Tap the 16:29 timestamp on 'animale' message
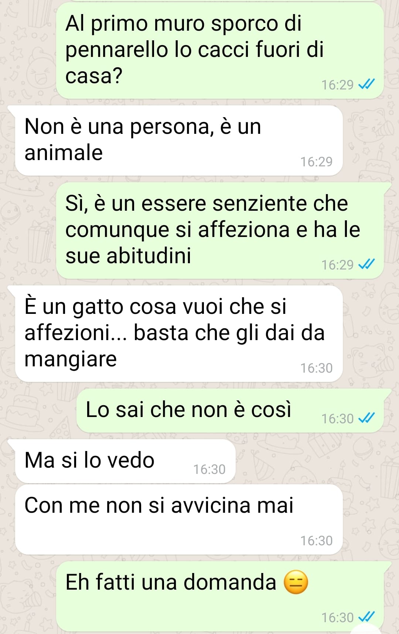 (316, 162)
